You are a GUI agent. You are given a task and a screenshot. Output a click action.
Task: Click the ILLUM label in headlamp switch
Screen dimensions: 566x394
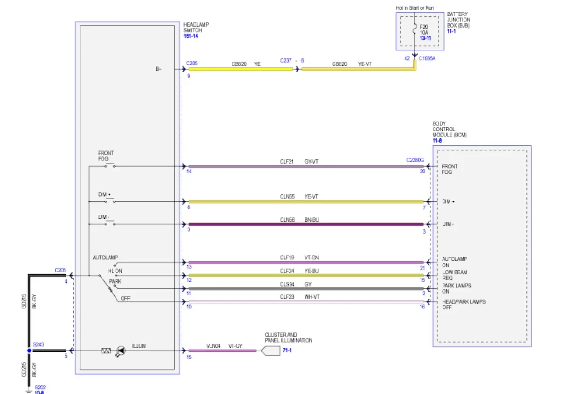click(139, 346)
